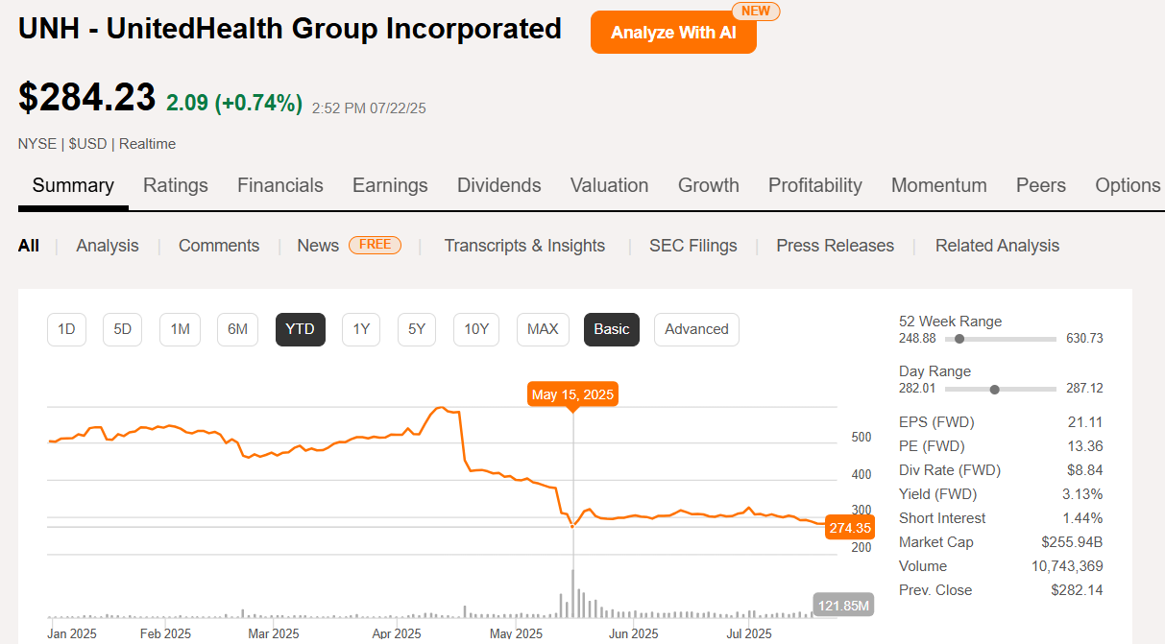Screen dimensions: 1165x644
Task: Open the Financials tab
Action: [280, 185]
